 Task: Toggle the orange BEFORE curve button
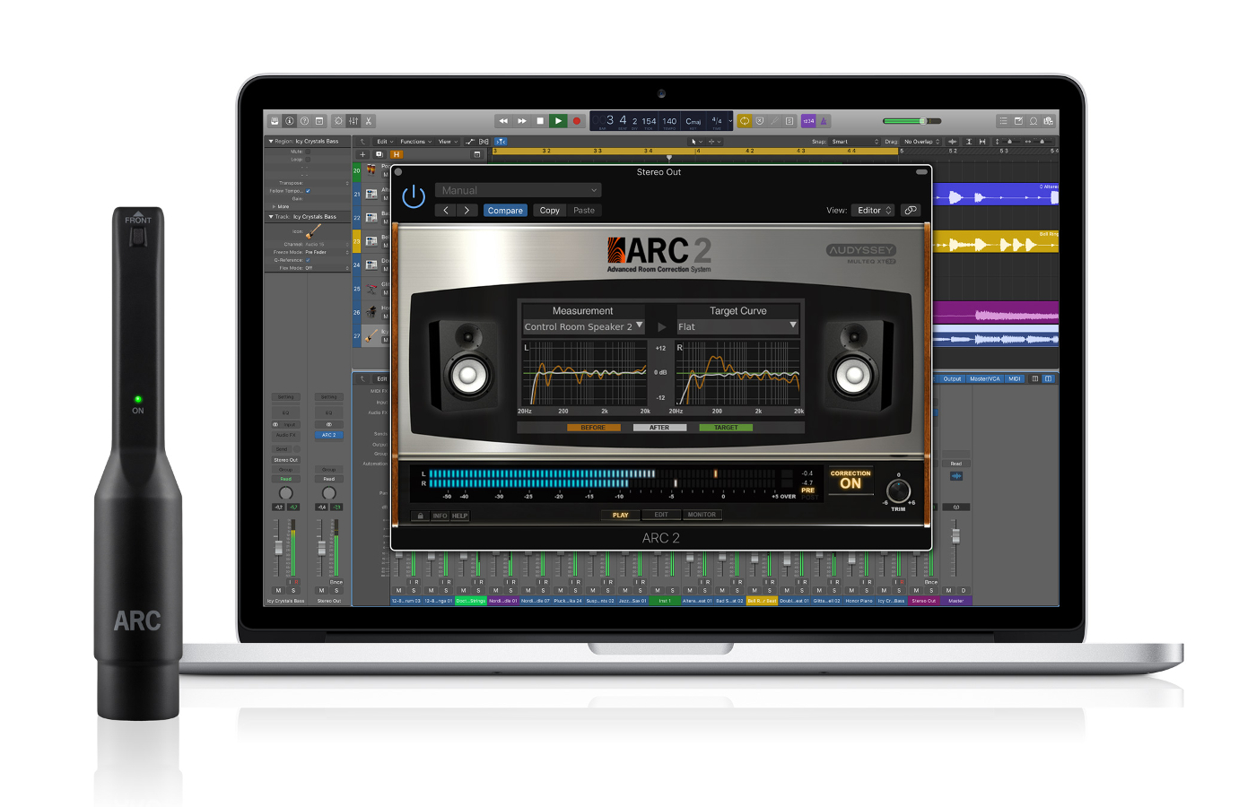[593, 428]
